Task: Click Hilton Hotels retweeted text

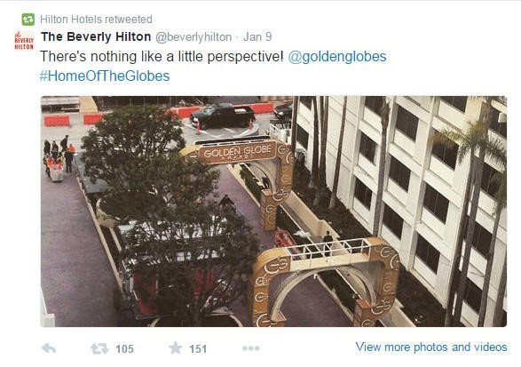Action: pyautogui.click(x=96, y=20)
